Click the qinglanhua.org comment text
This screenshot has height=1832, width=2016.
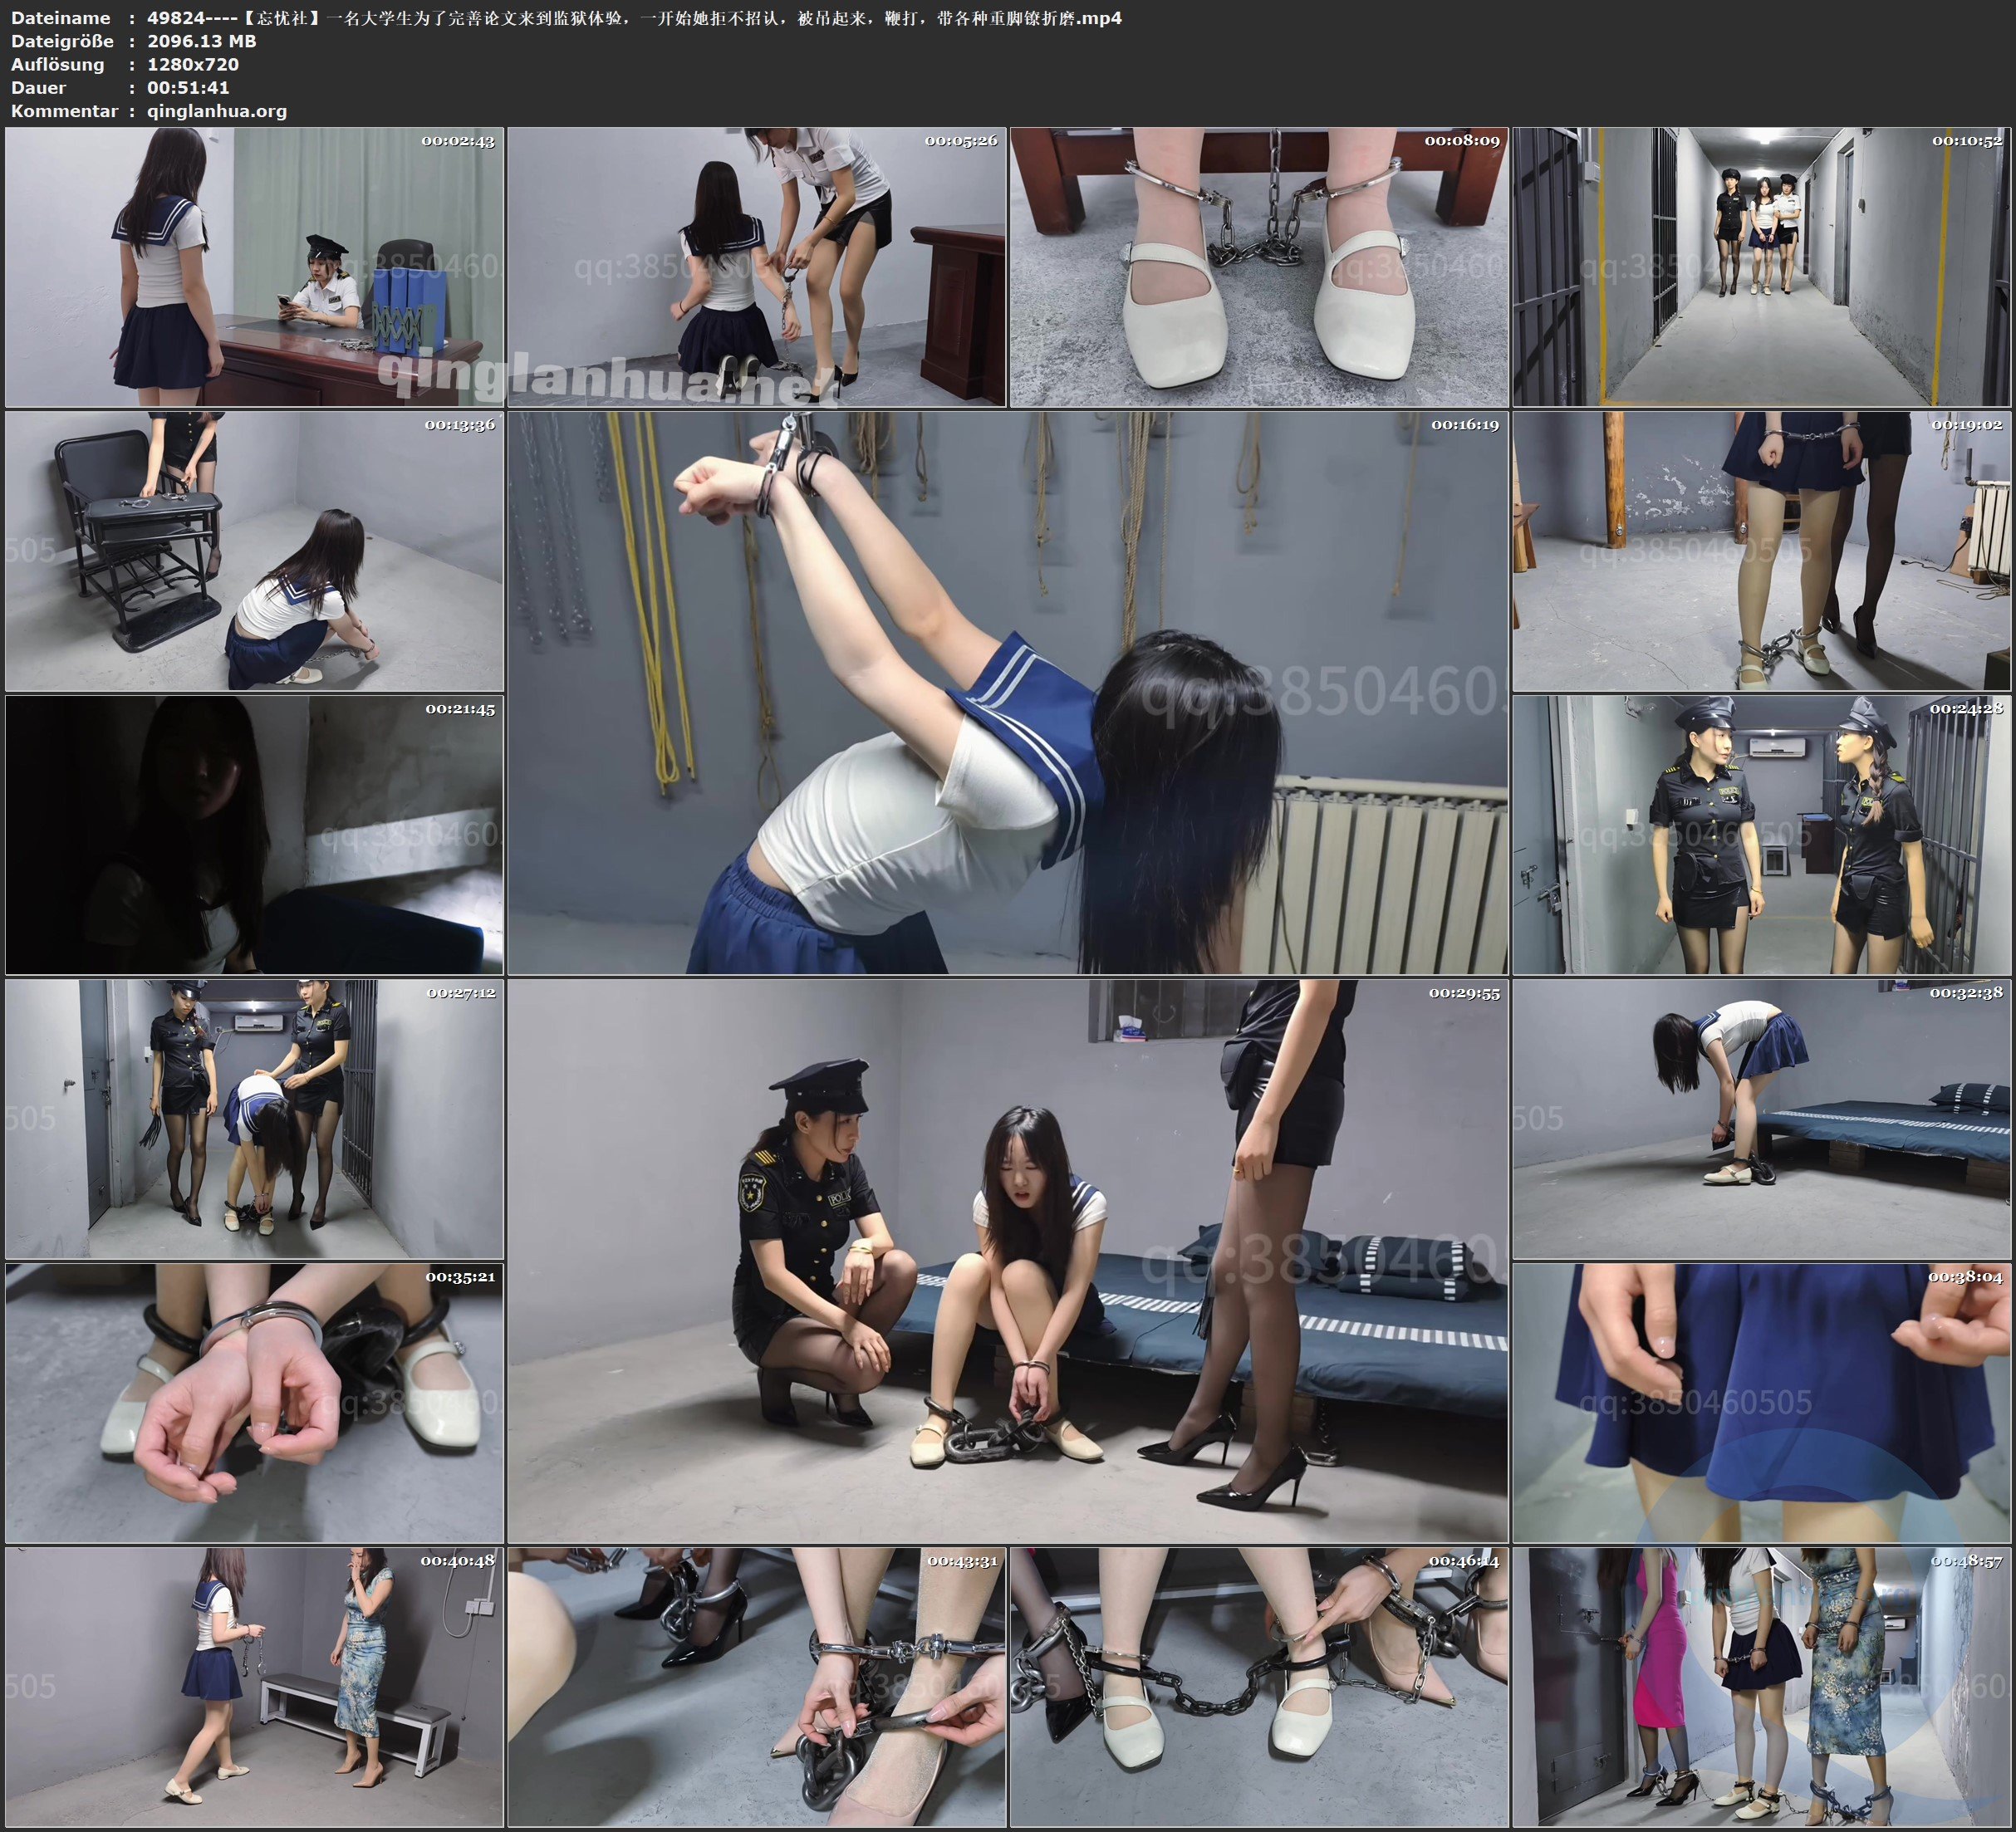(217, 111)
